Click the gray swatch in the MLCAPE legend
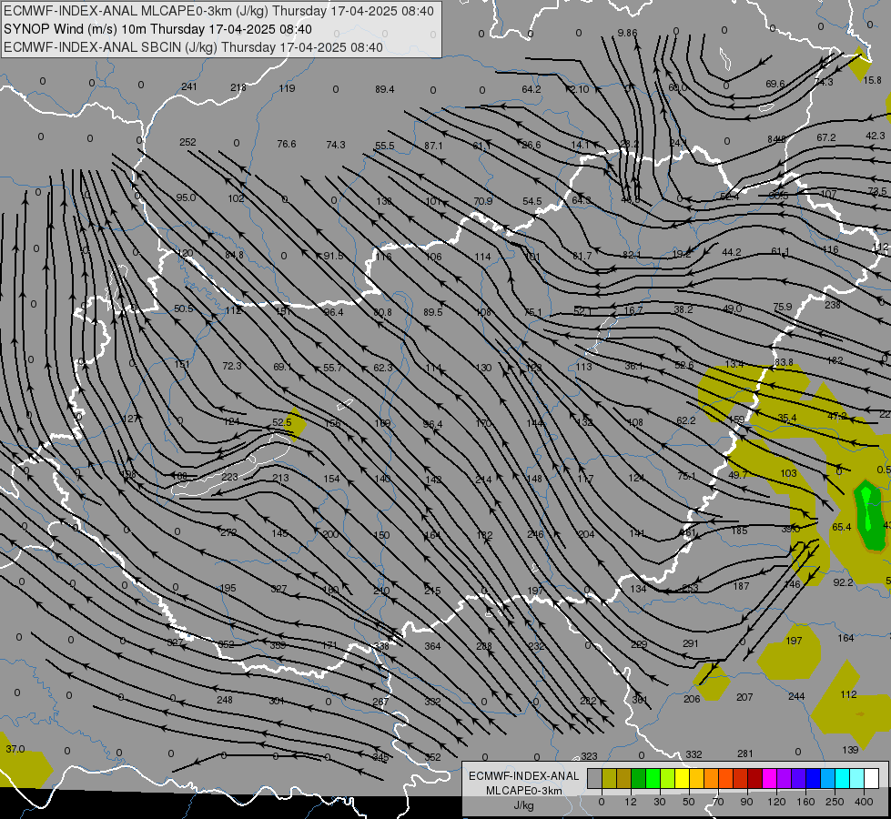Image resolution: width=891 pixels, height=819 pixels. (x=594, y=778)
